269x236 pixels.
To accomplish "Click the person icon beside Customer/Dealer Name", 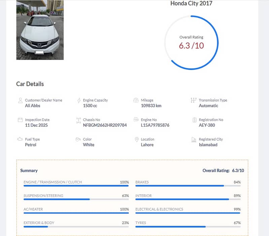I will point(20,100).
